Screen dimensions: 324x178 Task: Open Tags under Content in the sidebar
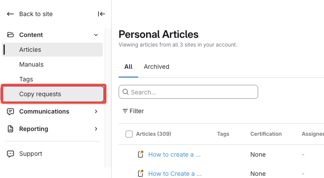[x=26, y=79]
